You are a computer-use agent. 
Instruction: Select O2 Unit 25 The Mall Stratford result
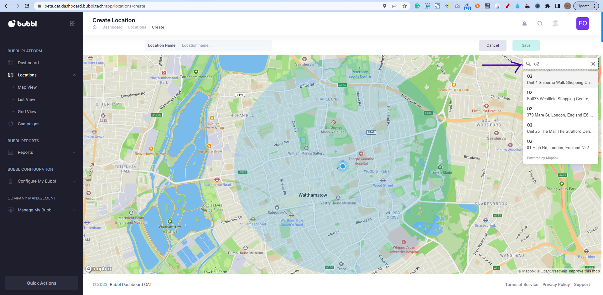coord(560,128)
